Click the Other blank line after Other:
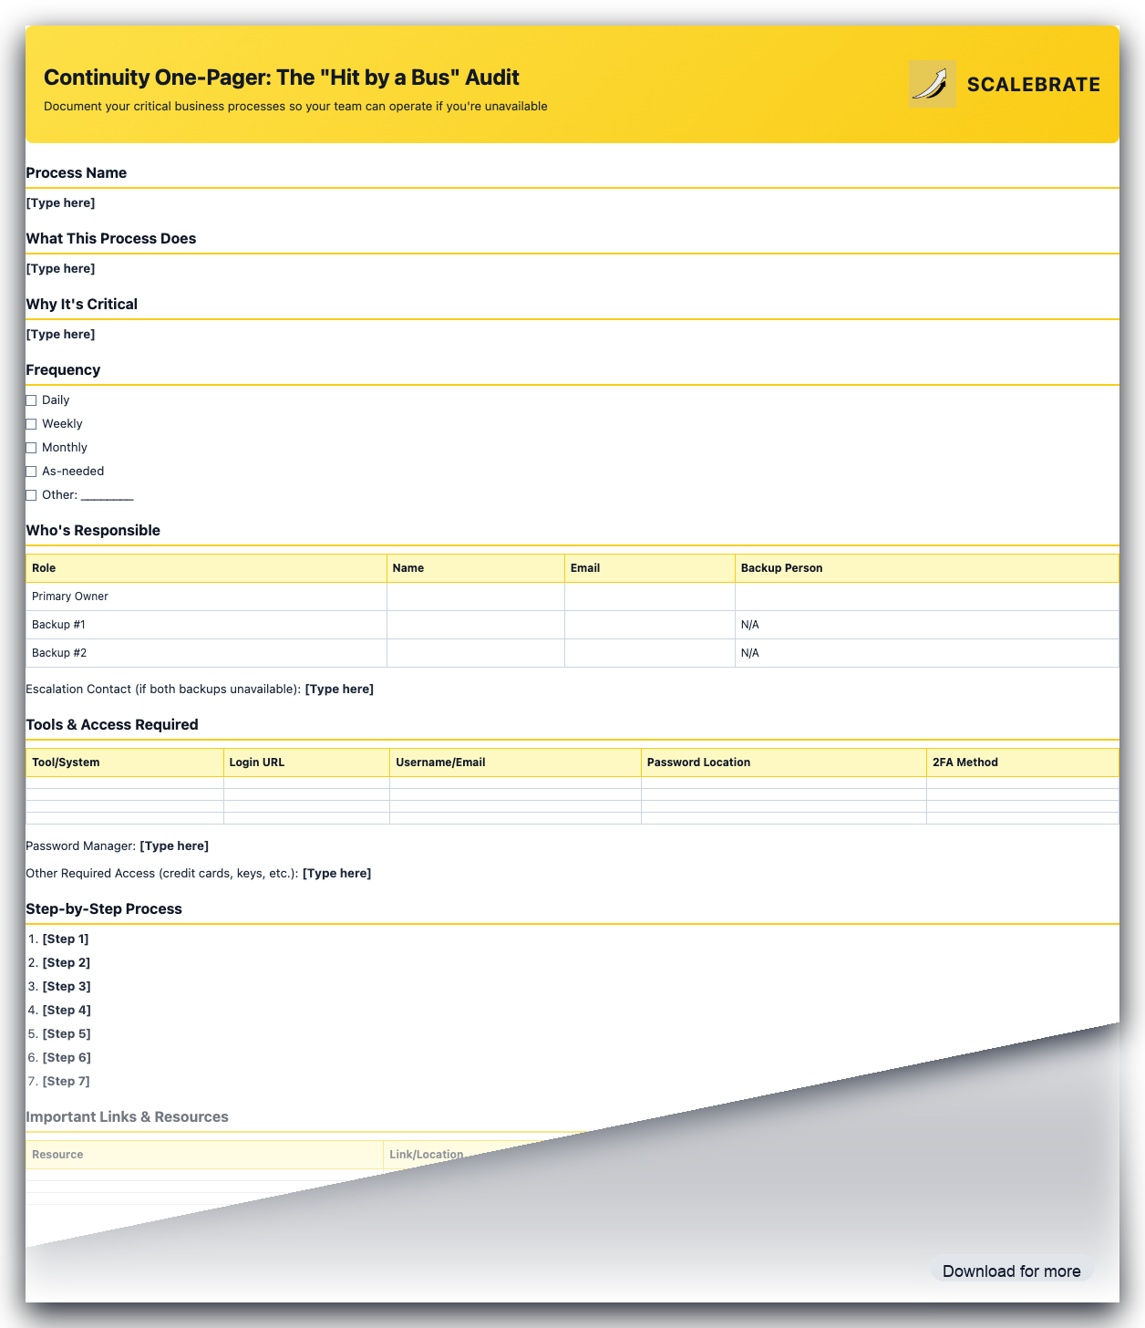The image size is (1145, 1328). click(x=108, y=495)
